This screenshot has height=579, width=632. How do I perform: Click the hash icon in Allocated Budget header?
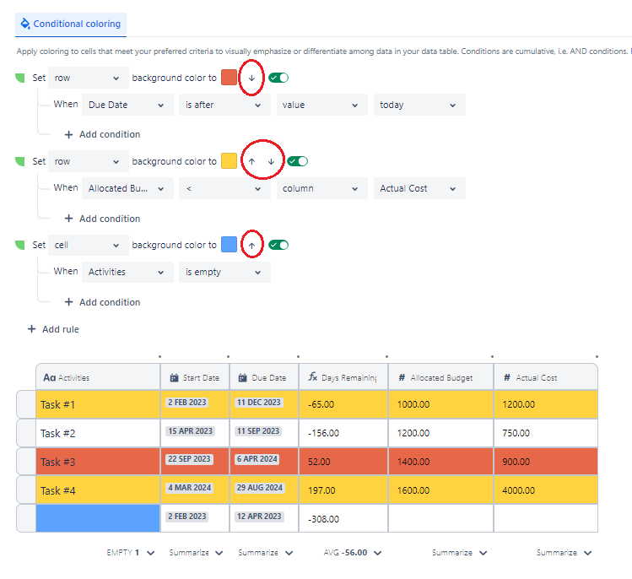click(402, 378)
